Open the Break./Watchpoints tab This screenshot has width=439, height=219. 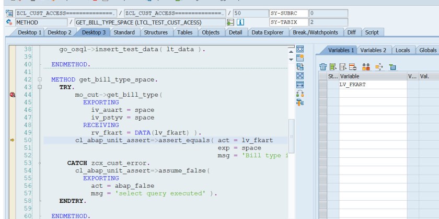pyautogui.click(x=316, y=32)
